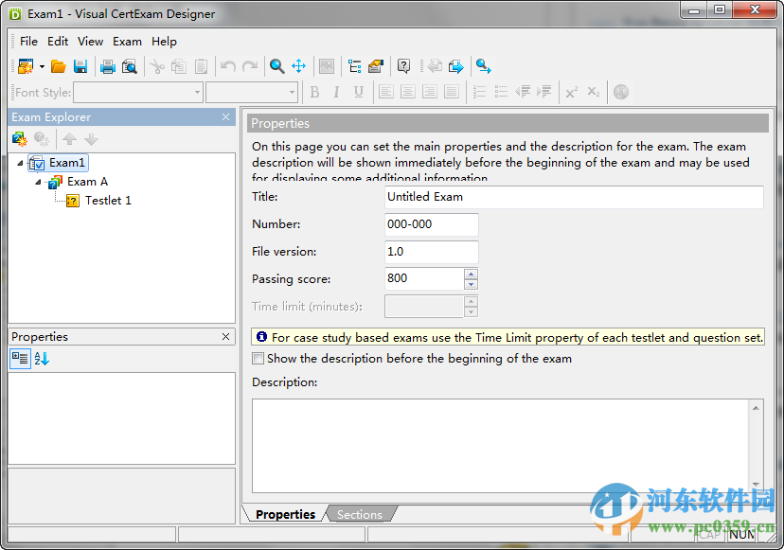784x550 pixels.
Task: Select Exam A in the tree
Action: tap(87, 182)
